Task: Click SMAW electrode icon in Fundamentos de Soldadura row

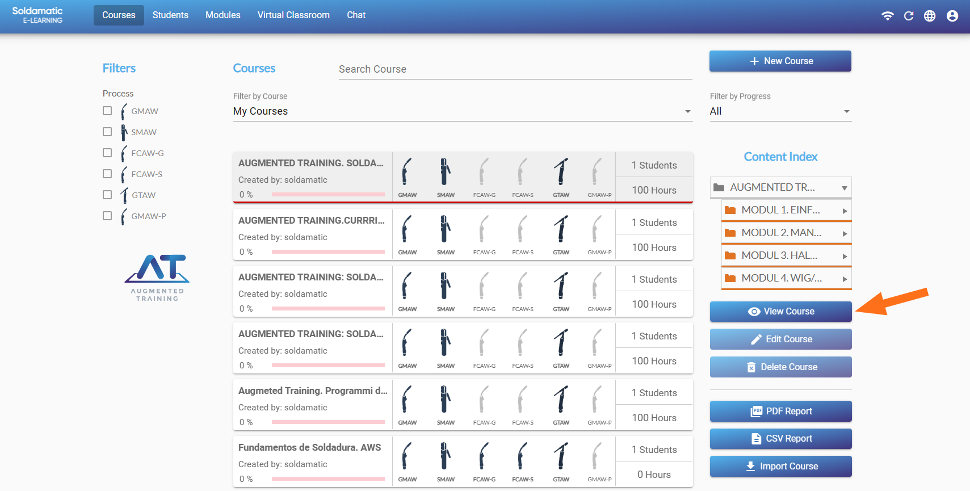Action: [x=446, y=456]
